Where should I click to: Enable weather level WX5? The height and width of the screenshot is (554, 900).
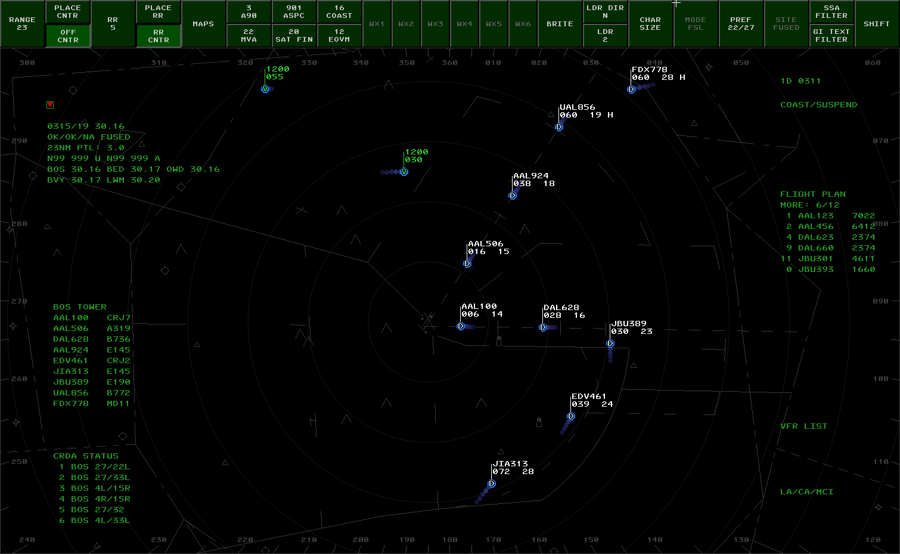pos(494,24)
